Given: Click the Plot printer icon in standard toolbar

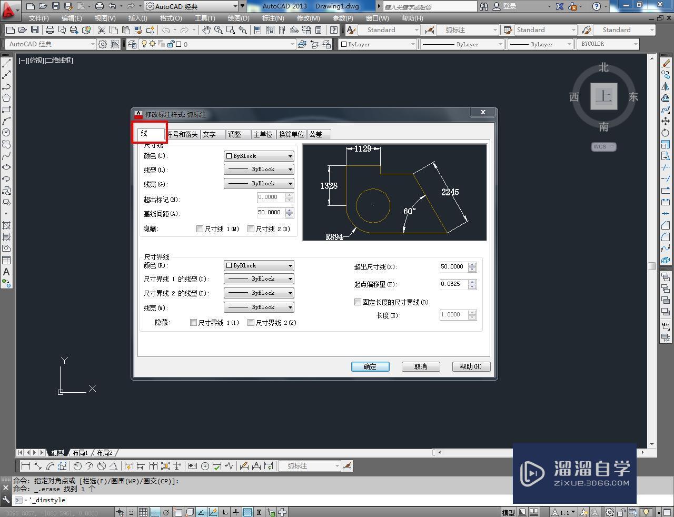Looking at the screenshot, I should point(49,30).
